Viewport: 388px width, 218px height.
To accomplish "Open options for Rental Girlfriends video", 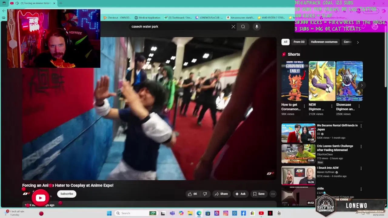I will pos(361,126).
